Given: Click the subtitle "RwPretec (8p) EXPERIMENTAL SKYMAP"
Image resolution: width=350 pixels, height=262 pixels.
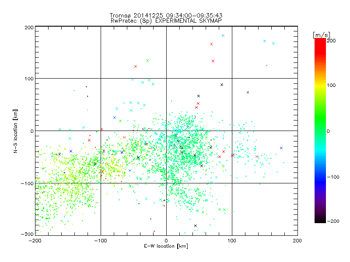Looking at the screenshot, I should pos(166,21).
